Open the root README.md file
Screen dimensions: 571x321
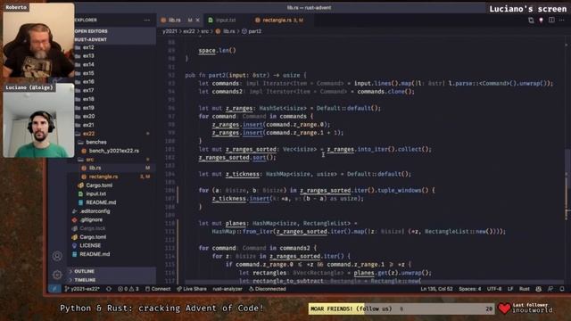tap(95, 254)
